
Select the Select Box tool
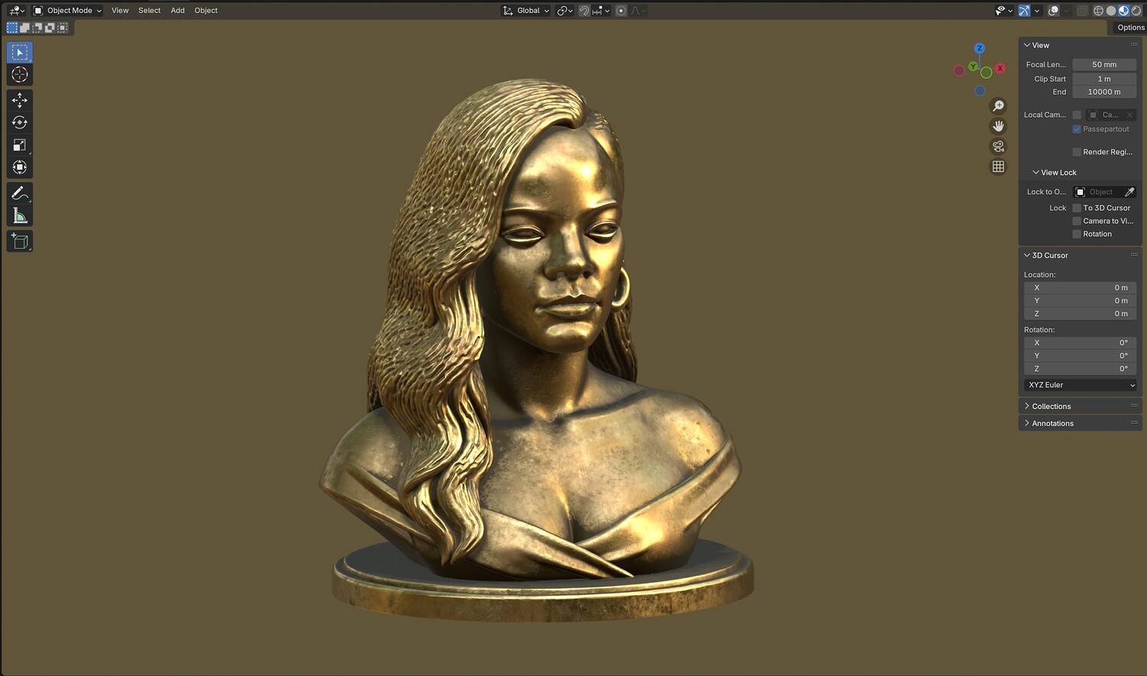(20, 52)
